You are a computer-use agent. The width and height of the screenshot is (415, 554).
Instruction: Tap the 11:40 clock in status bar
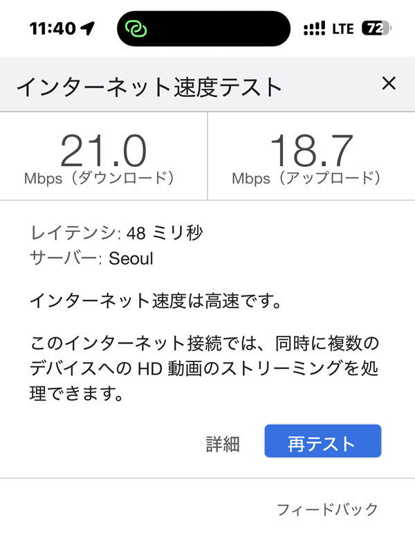pyautogui.click(x=53, y=28)
